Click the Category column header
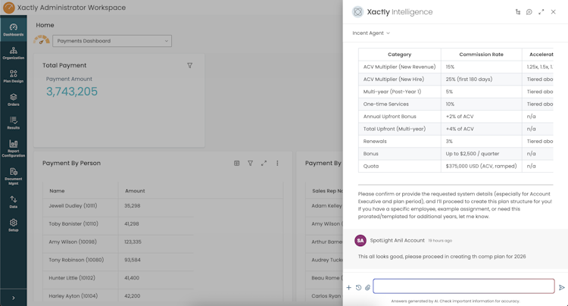 [x=400, y=55]
